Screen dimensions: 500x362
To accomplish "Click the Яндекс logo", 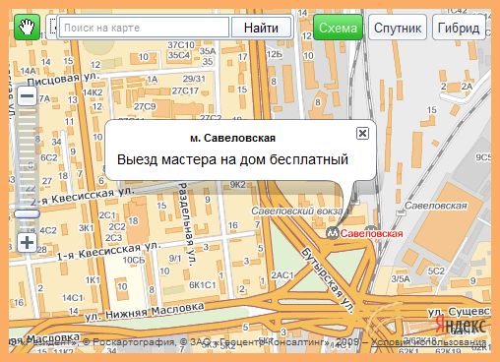I will [461, 326].
